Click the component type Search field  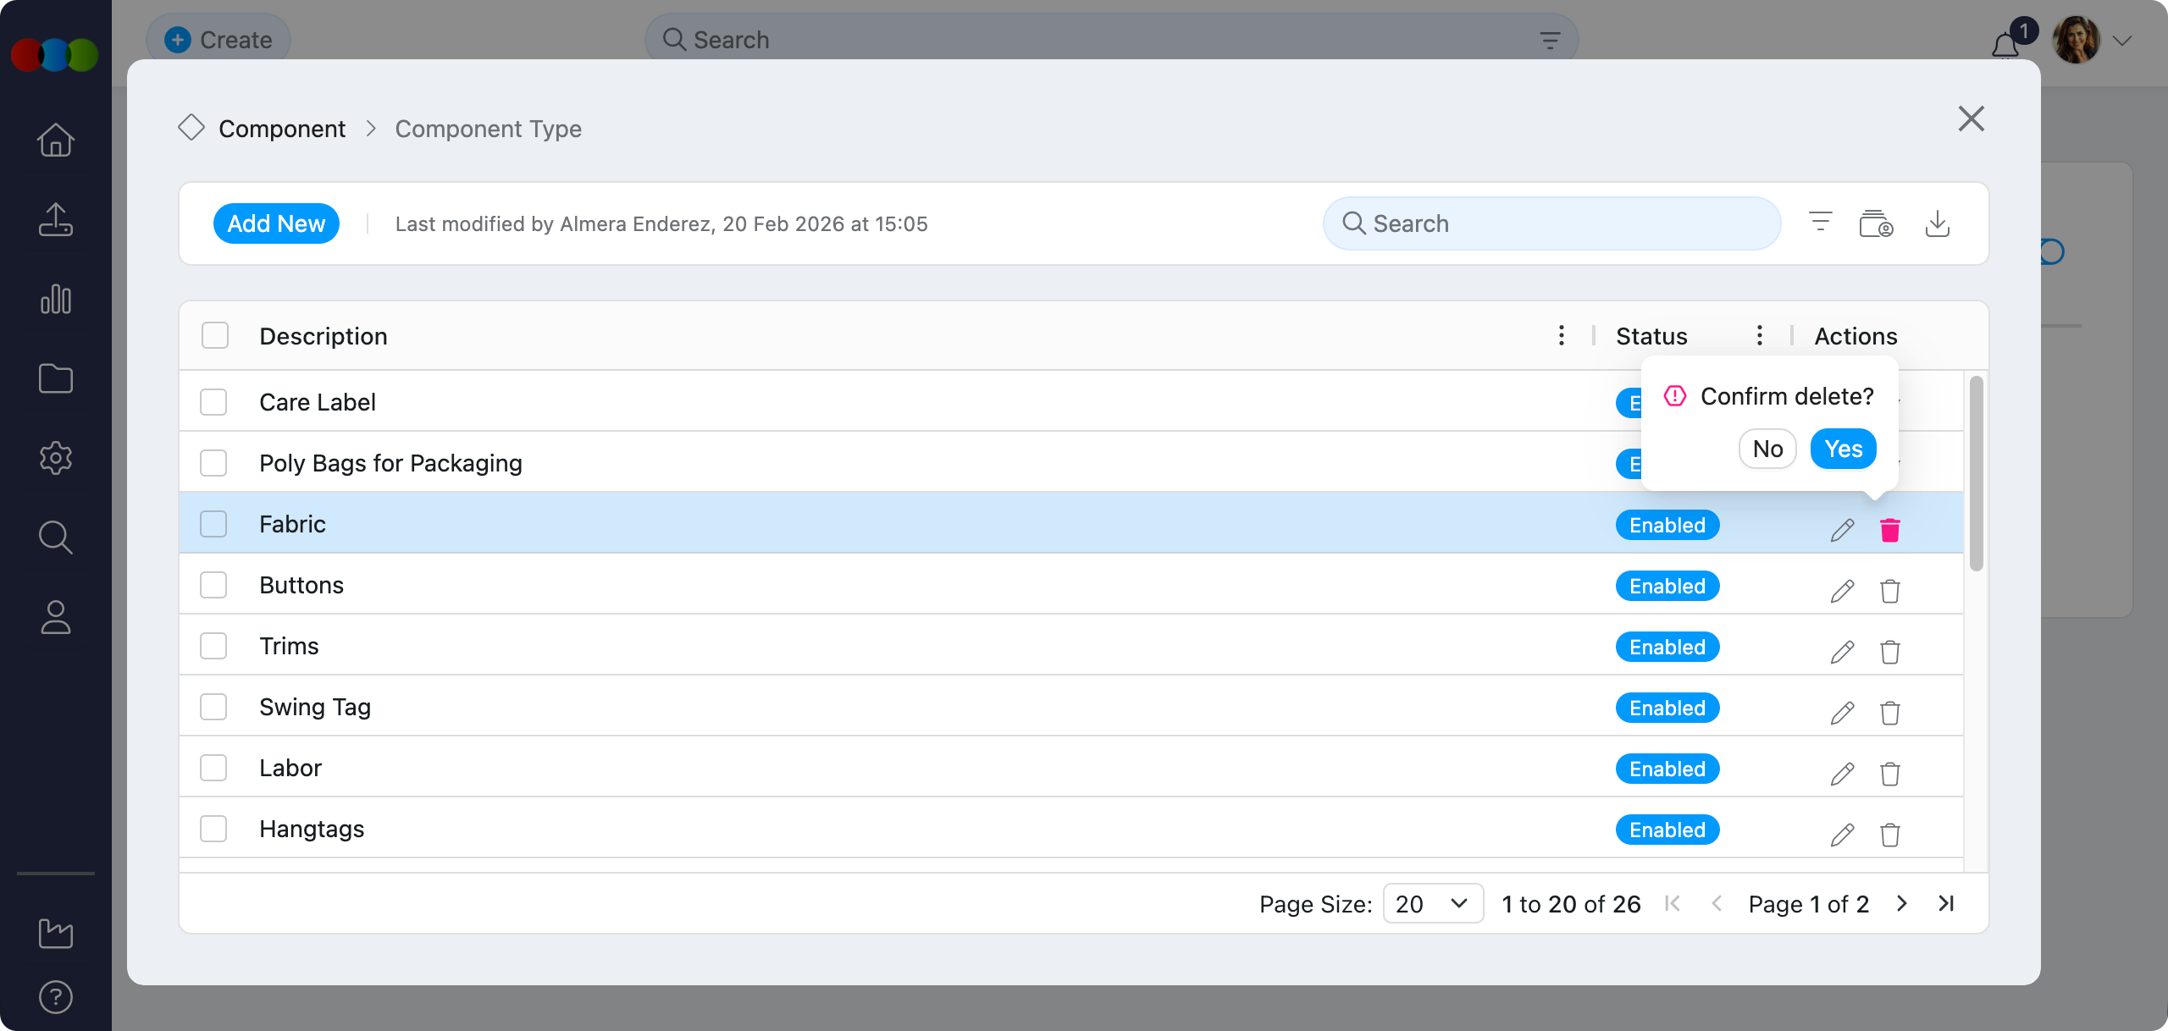coord(1551,223)
